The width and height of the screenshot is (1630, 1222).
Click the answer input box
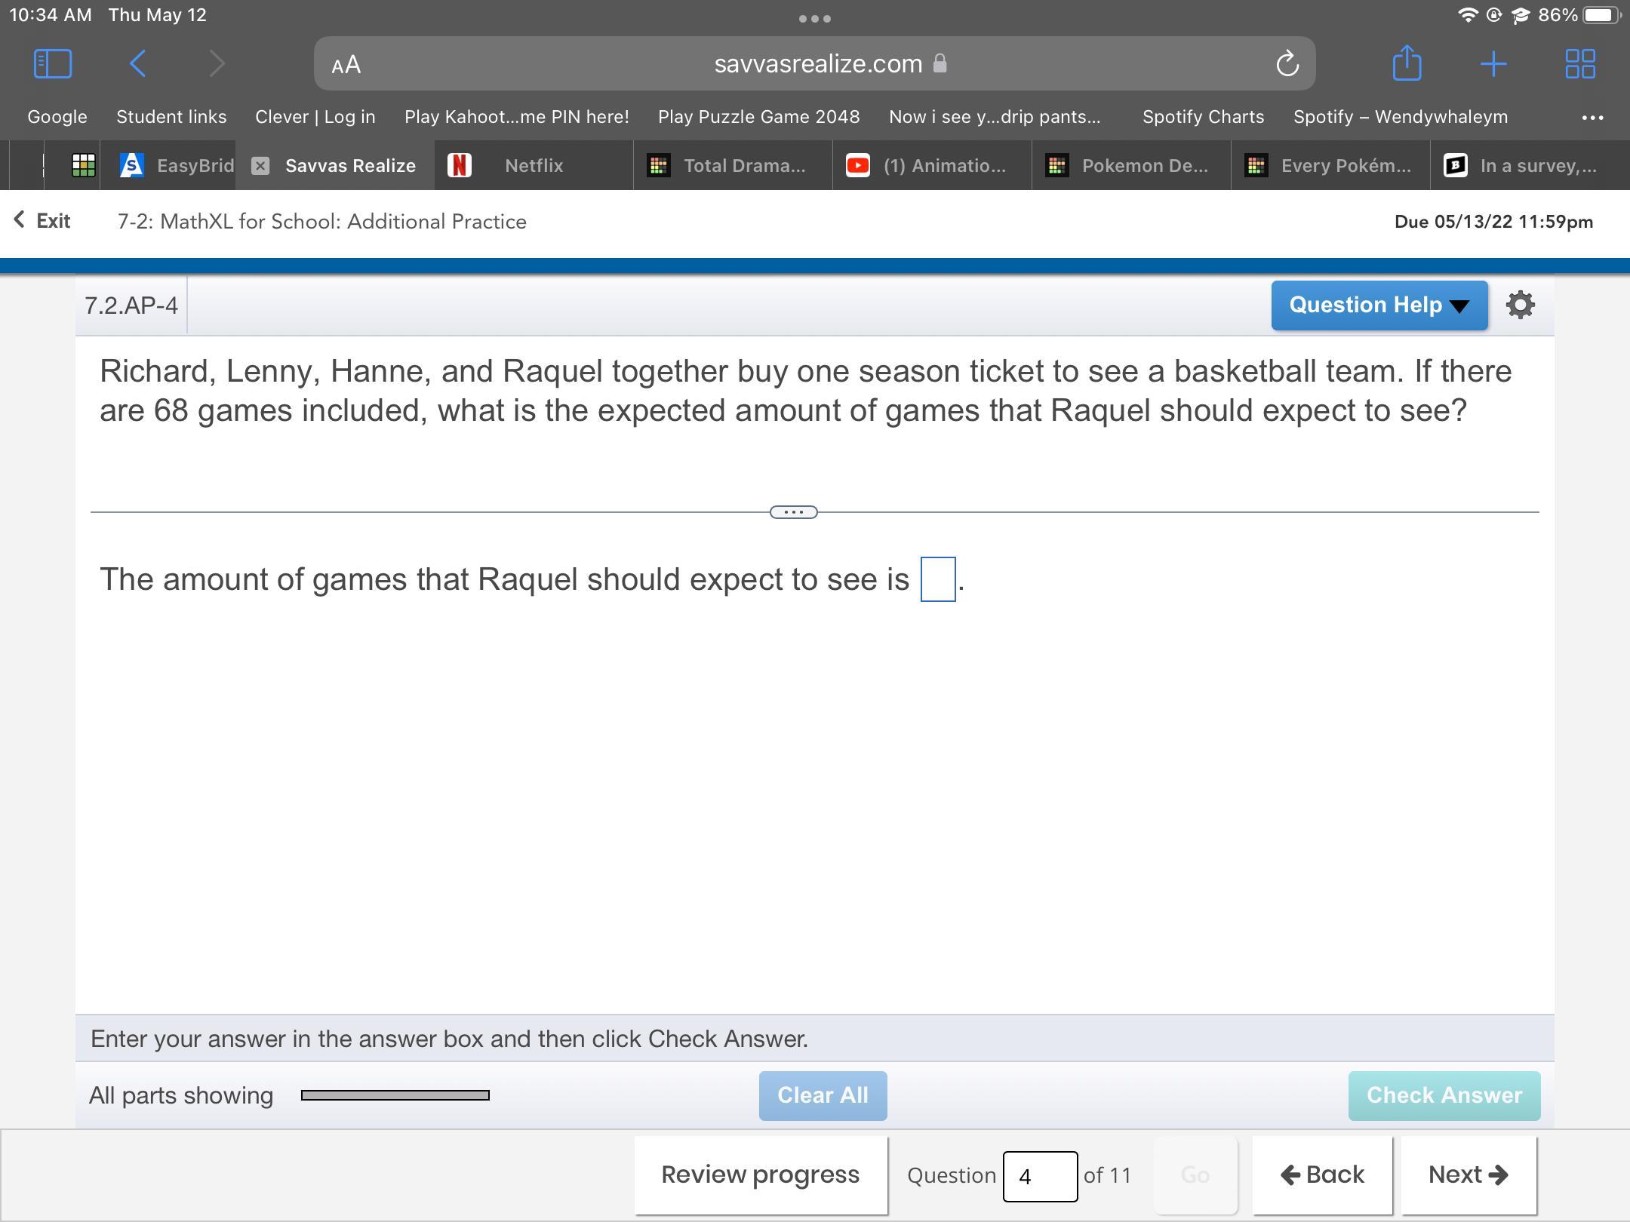click(x=937, y=579)
